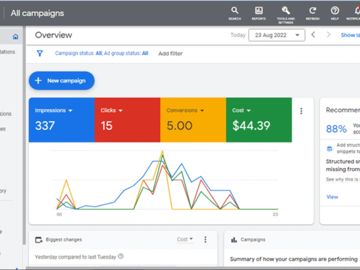Open the Search tool in the header
360x270 pixels.
235,13
